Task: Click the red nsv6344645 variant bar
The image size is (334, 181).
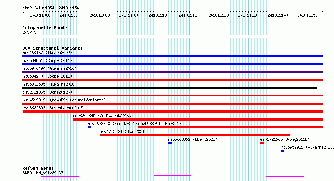Action: coord(198,119)
